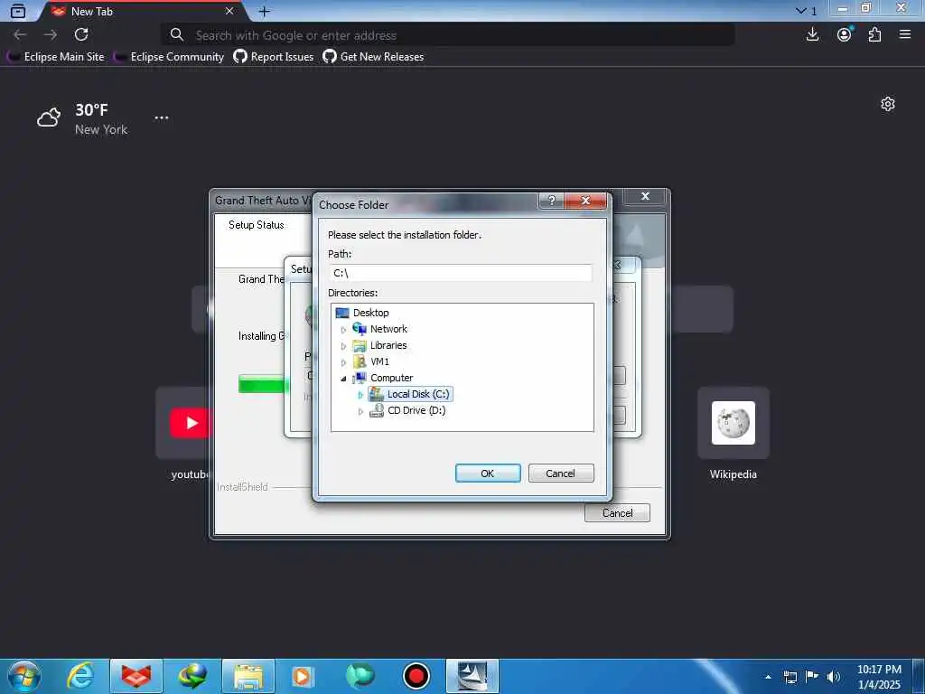The height and width of the screenshot is (694, 925).
Task: Open Windows Explorer from taskbar
Action: point(248,676)
